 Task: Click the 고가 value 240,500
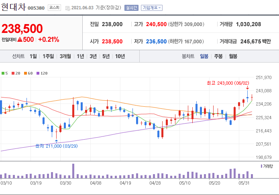[156, 24]
